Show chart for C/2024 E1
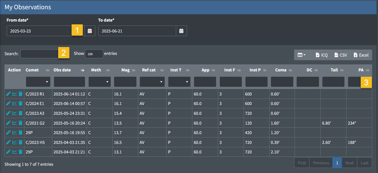Screen dimensions: 378x173 (x=15, y=104)
